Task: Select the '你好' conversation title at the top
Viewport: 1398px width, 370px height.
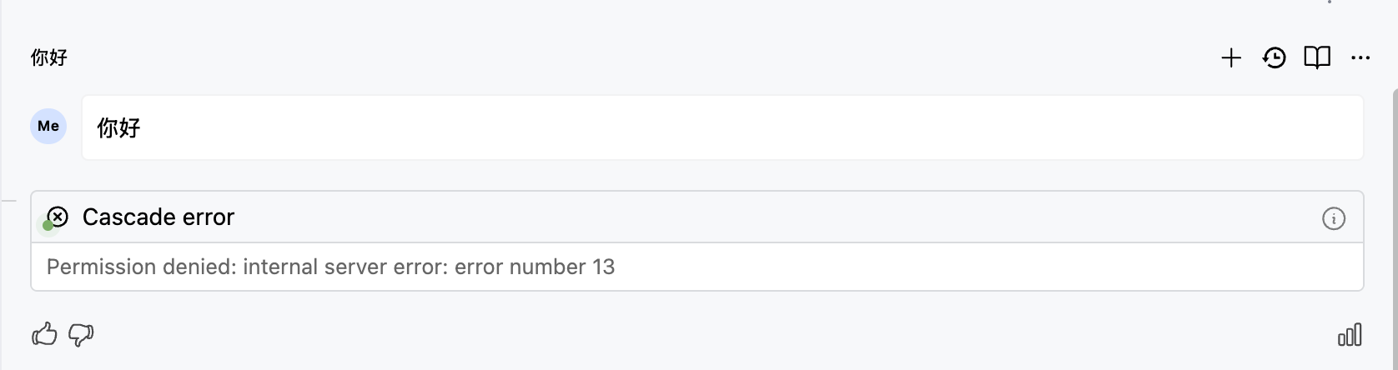Action: pos(49,57)
